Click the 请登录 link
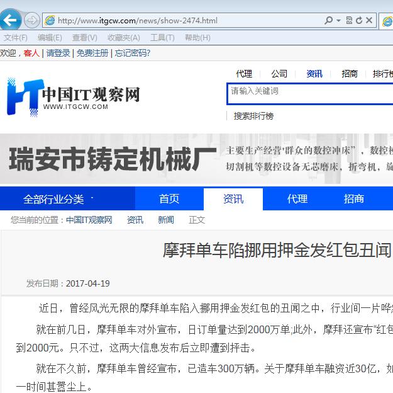Screen dimensions: 393x393 (58, 53)
